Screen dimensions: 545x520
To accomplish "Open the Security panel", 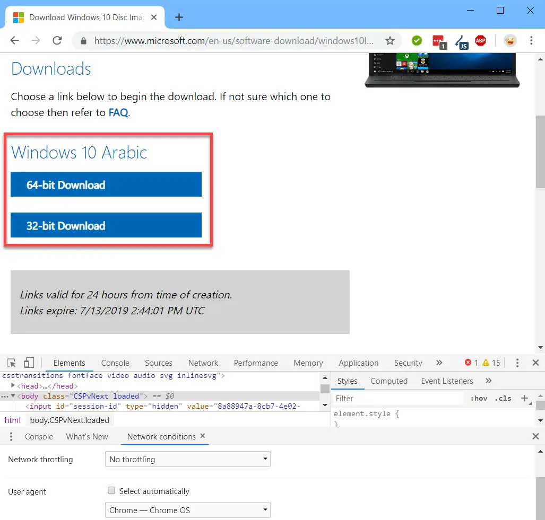I will (408, 363).
